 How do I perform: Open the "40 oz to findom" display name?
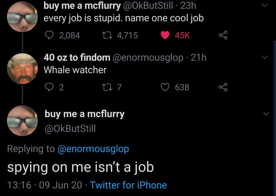point(77,58)
